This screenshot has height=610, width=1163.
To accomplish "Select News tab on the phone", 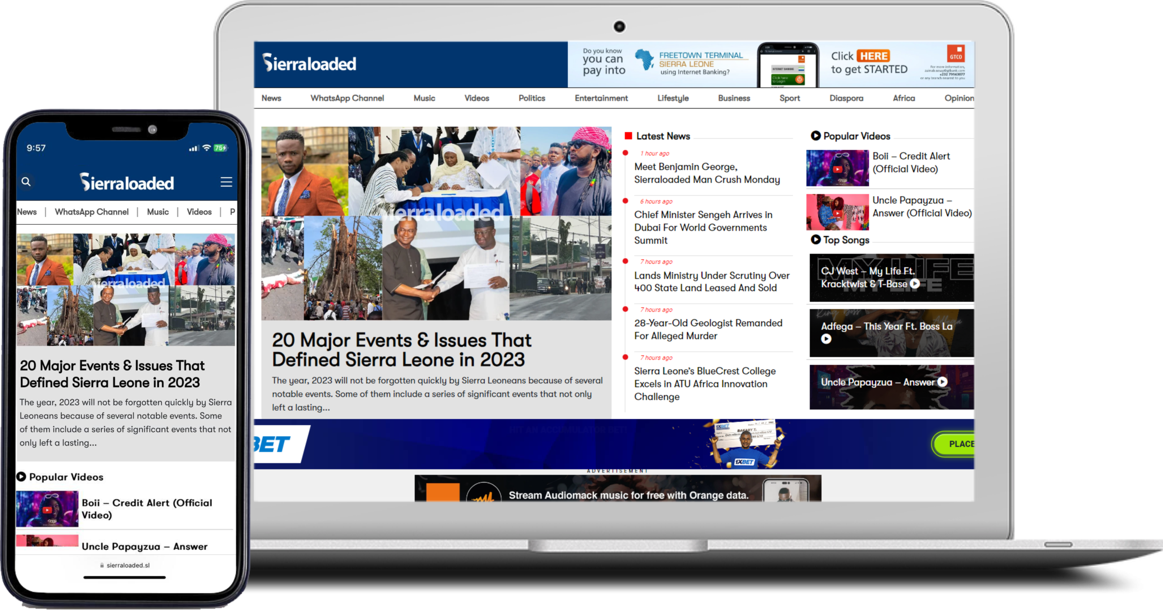I will tap(27, 212).
